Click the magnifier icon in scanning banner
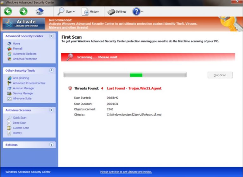Screen dimensions: 243x177 (70, 57)
